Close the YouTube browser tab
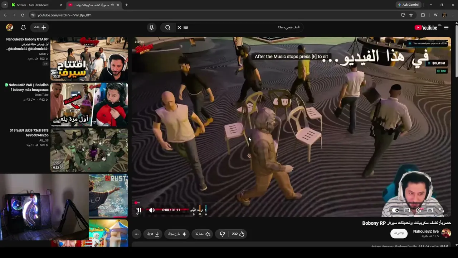 [118, 5]
